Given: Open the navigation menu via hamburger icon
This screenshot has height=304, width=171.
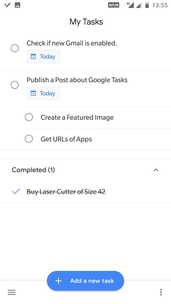Looking at the screenshot, I should [12, 292].
